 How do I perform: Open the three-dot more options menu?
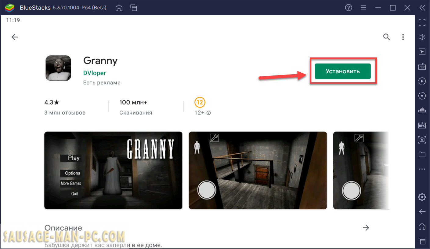tap(403, 37)
